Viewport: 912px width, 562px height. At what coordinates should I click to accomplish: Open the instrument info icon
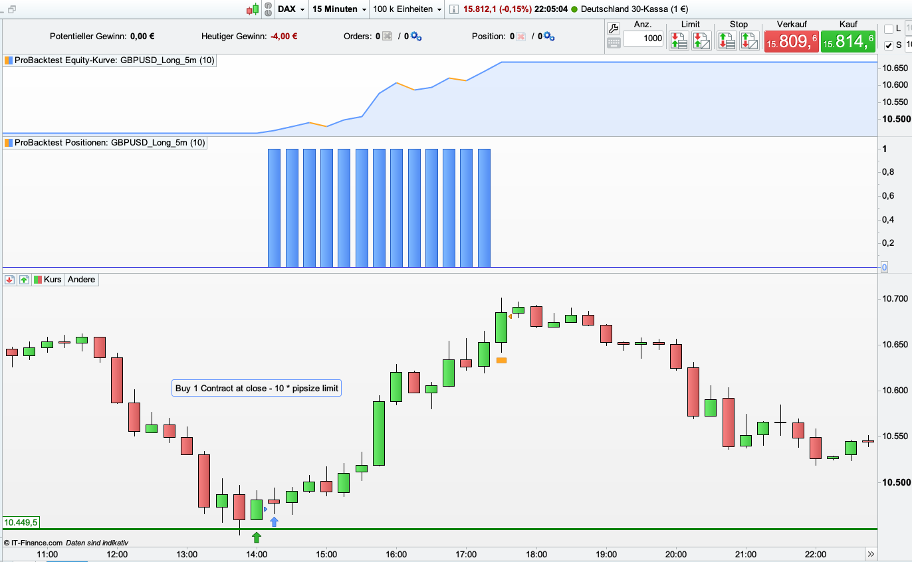click(453, 9)
